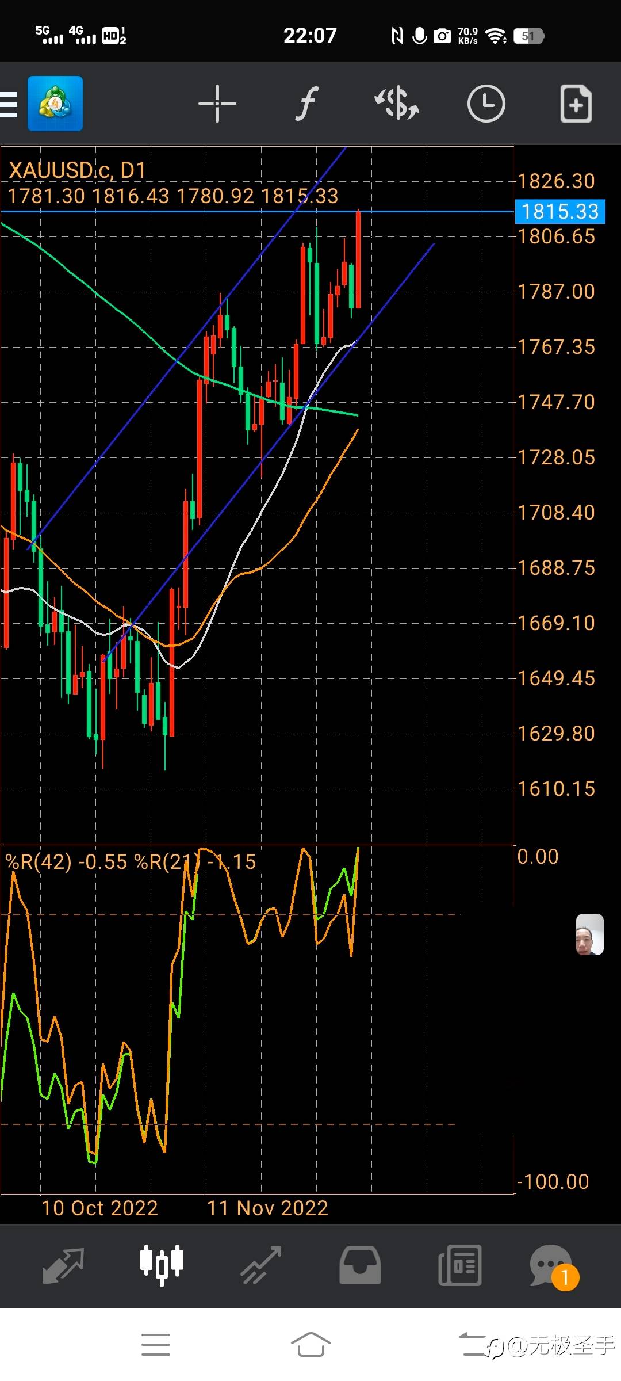Image resolution: width=621 pixels, height=1381 pixels.
Task: Tap the 1806.65 price scale value
Action: point(557,236)
